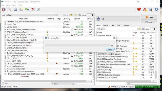Switch to the Data tab
Viewport: 162px width, 91px height.
pyautogui.click(x=112, y=26)
